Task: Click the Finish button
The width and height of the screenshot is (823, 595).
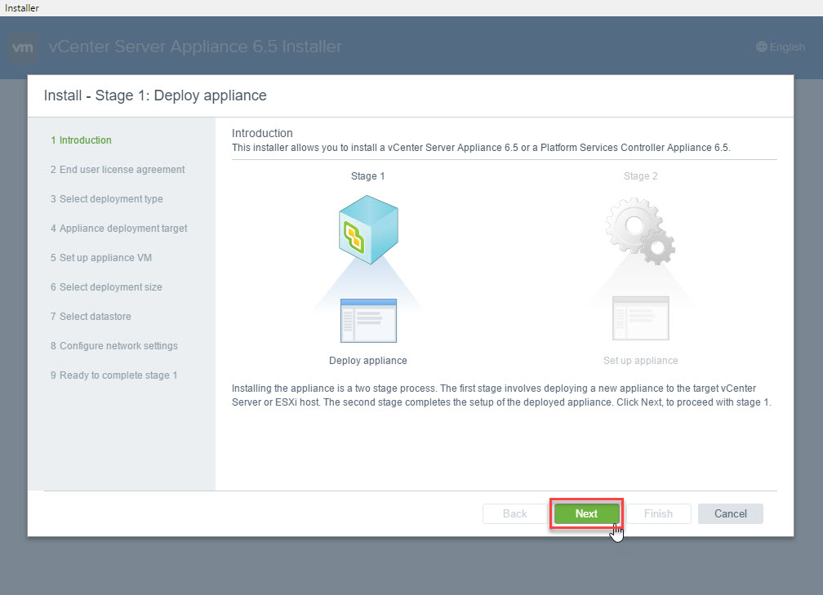Action: coord(658,513)
